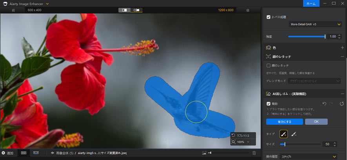Viewport: 347px width, 160px height.
Task: Open the 操作履歴 ステップ1 dropdown
Action: pos(308,157)
